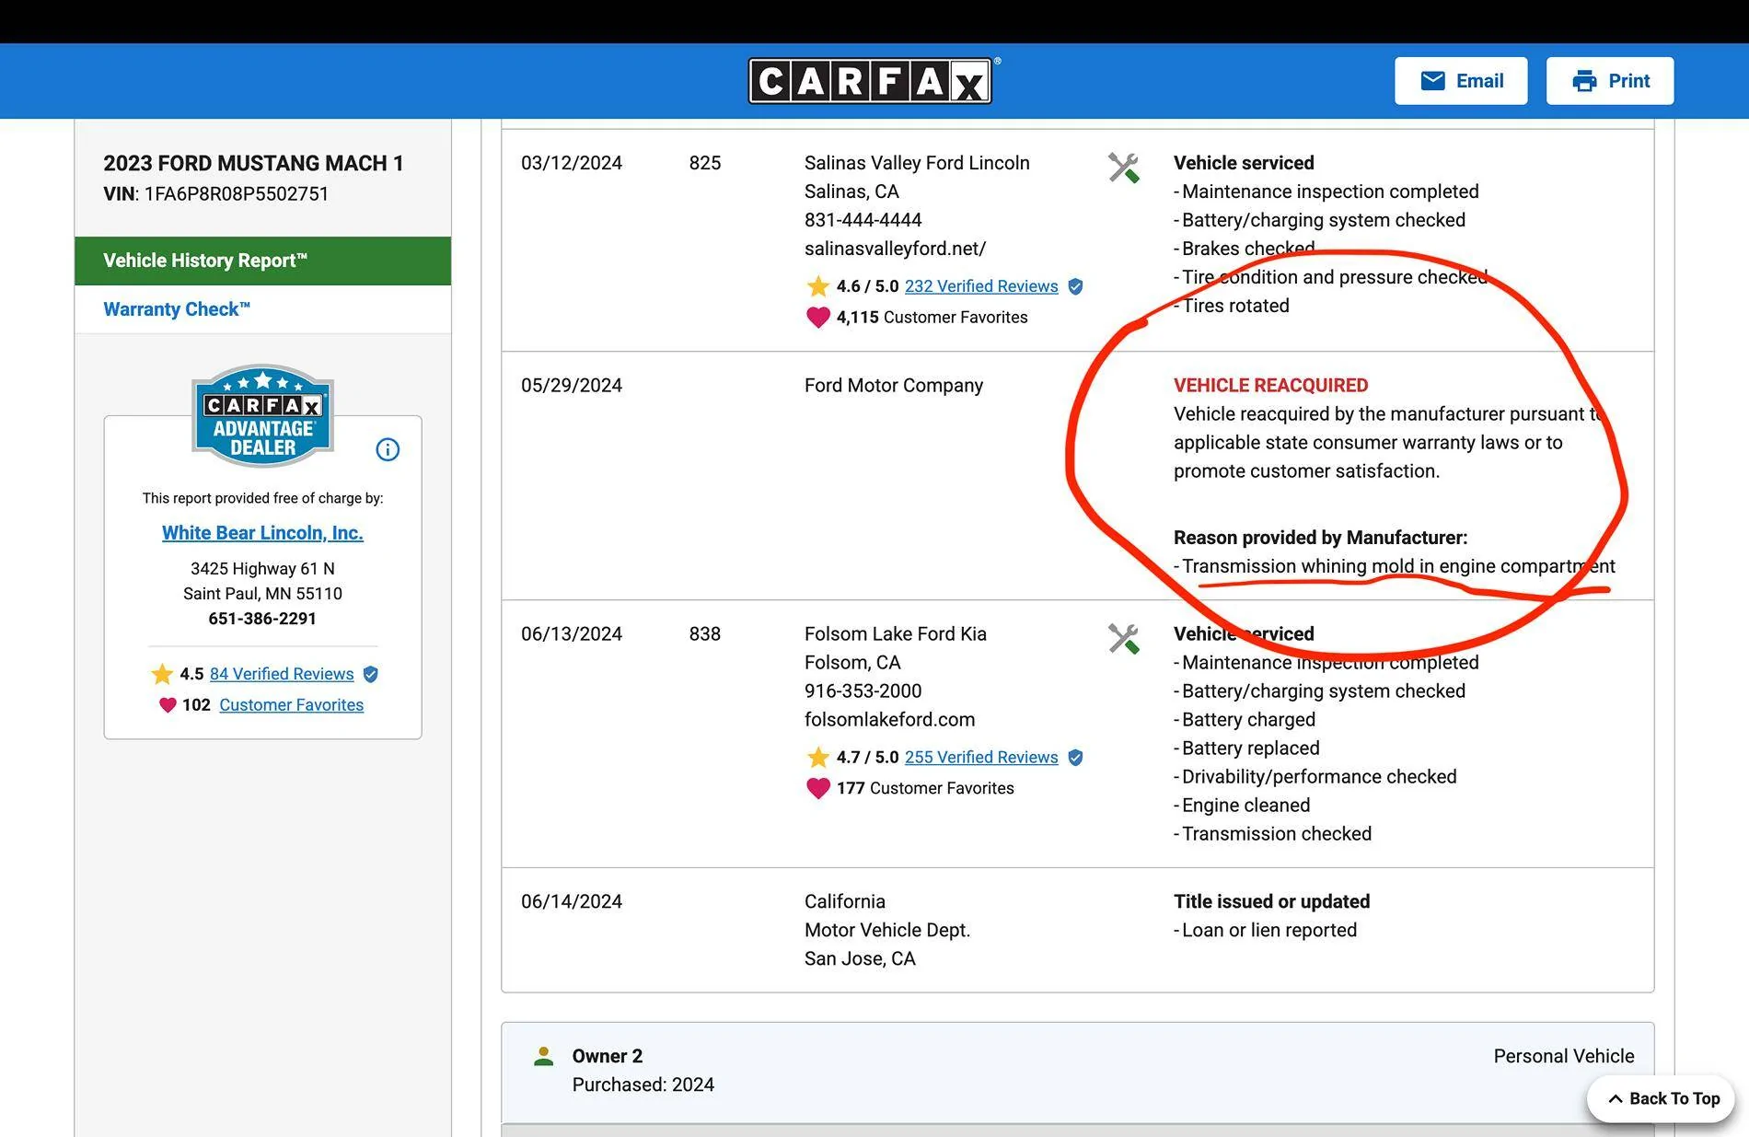Image resolution: width=1749 pixels, height=1137 pixels.
Task: Click star icon beside 4.6 / 5.0 rating
Action: 817,286
